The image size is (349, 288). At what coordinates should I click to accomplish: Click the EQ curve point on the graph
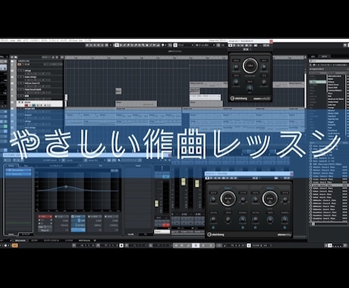[x=66, y=186]
